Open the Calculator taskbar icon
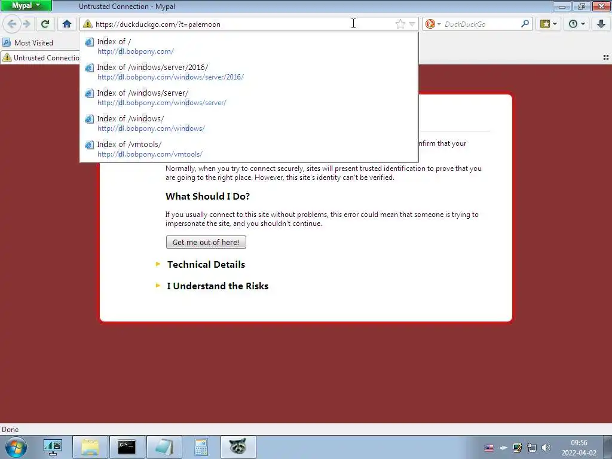612x459 pixels. click(x=201, y=447)
